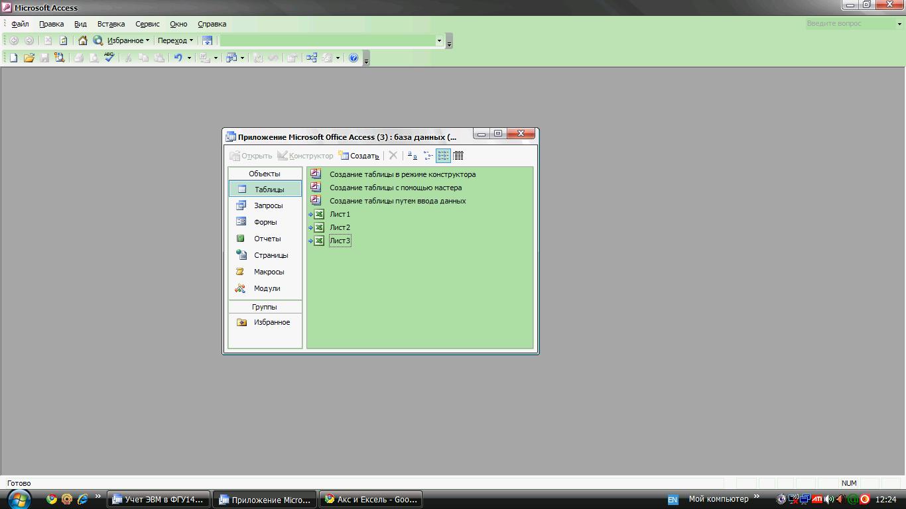The width and height of the screenshot is (906, 509).
Task: Open the Office Links icon
Action: pyautogui.click(x=205, y=58)
